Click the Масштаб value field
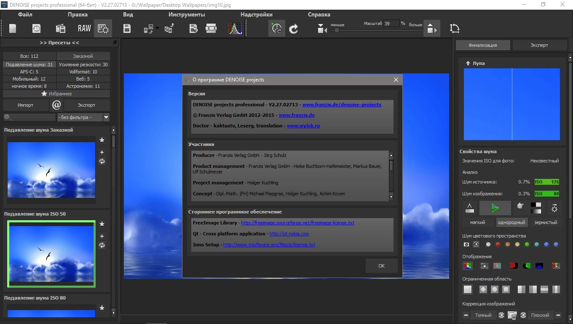 point(391,24)
